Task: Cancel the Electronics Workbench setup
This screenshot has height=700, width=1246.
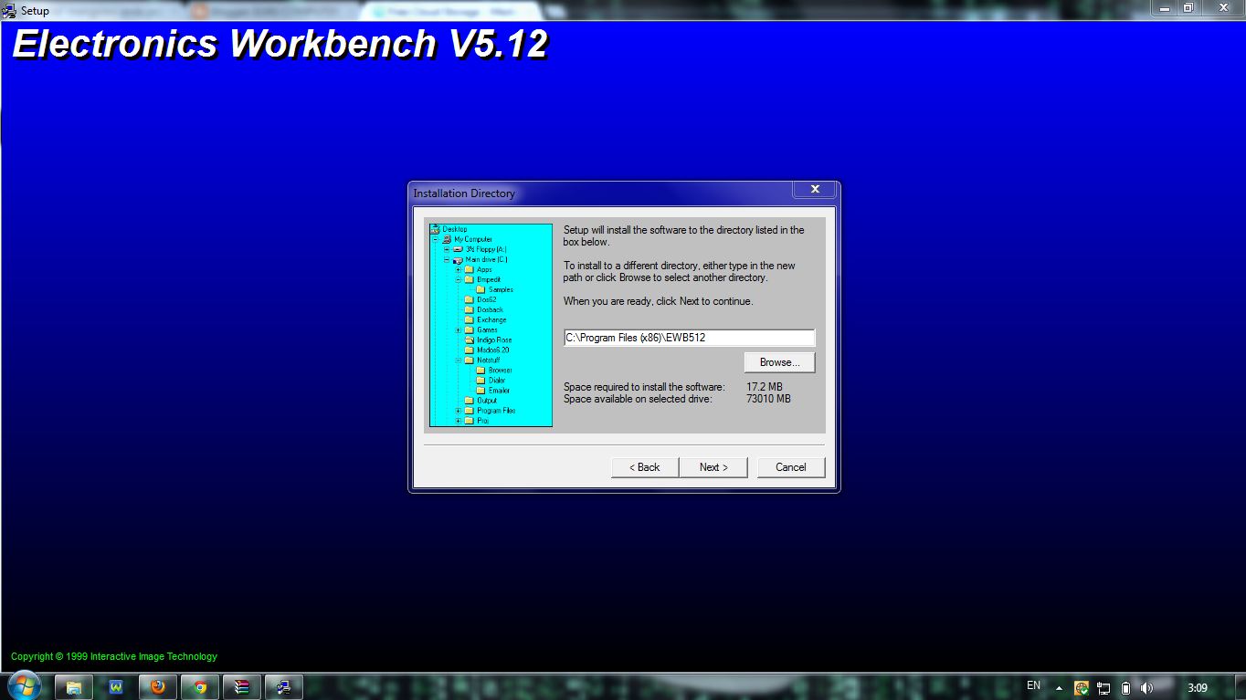Action: point(791,467)
